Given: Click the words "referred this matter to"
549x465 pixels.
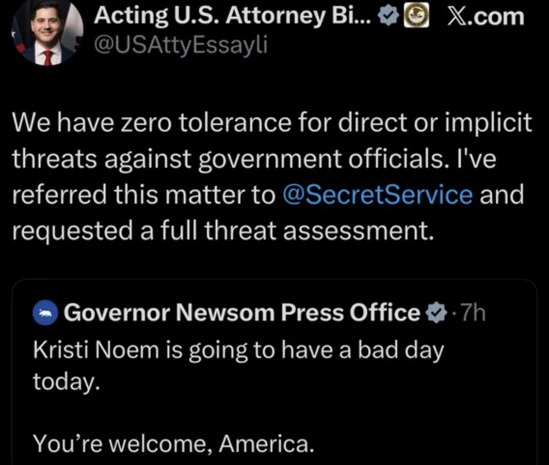Looking at the screenshot, I should click(144, 195).
